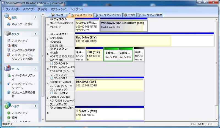Switch to the バックアップジョブ tab
The height and width of the screenshot is (128, 220).
(108, 15)
